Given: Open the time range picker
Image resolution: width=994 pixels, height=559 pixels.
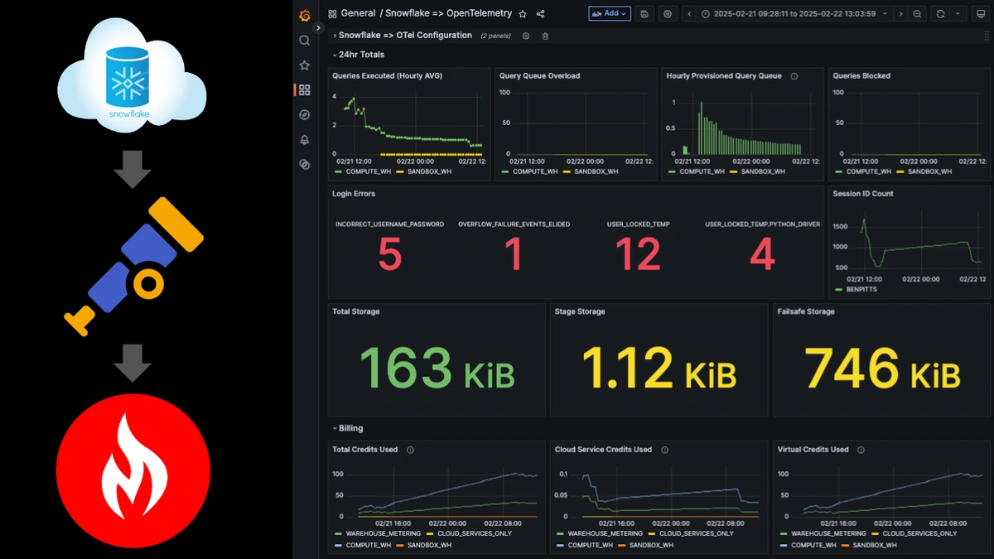Looking at the screenshot, I should point(794,14).
